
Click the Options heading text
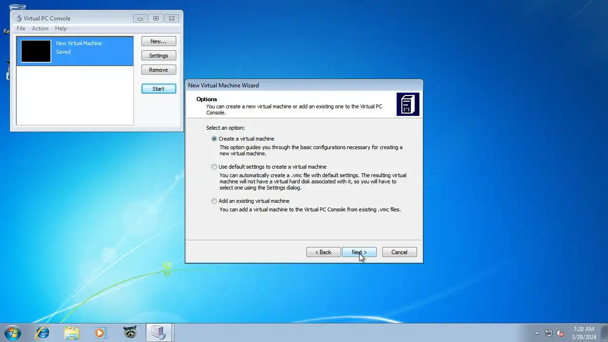[207, 99]
